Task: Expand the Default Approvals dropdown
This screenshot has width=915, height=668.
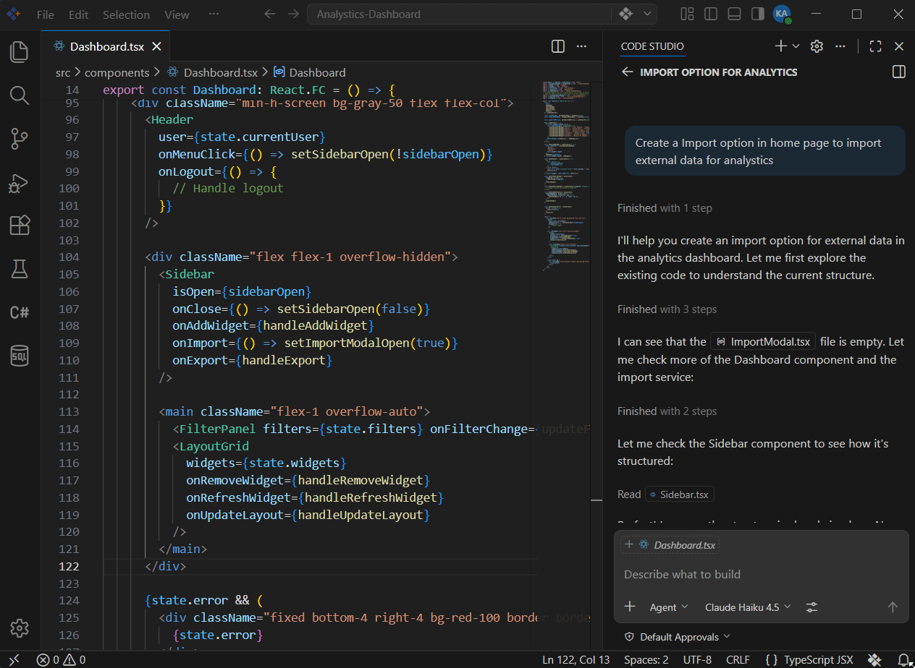Action: point(678,637)
